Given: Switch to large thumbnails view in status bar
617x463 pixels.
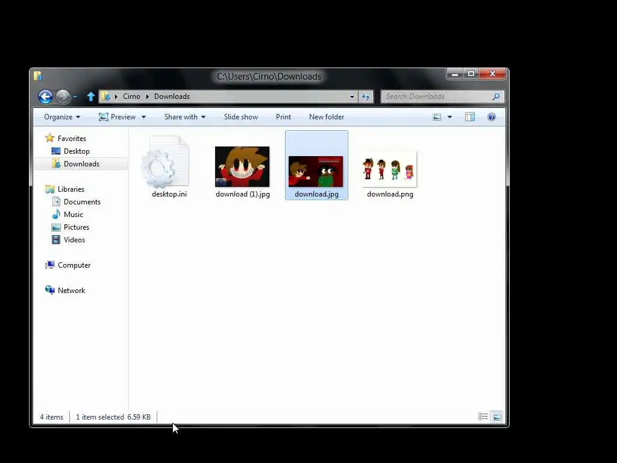Looking at the screenshot, I should coord(497,417).
